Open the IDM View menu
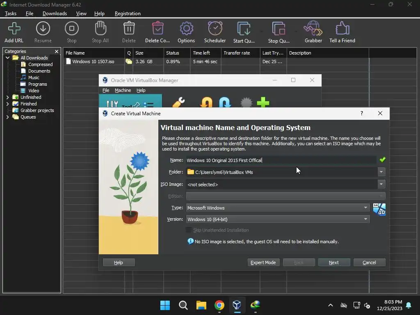 (x=81, y=14)
